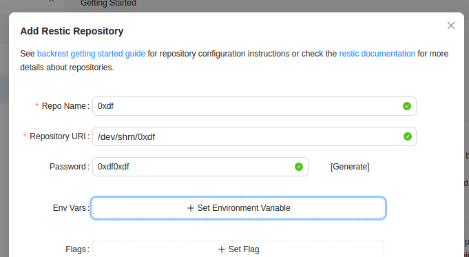
Task: Select the Getting Started tab behind the dialog
Action: (x=108, y=3)
